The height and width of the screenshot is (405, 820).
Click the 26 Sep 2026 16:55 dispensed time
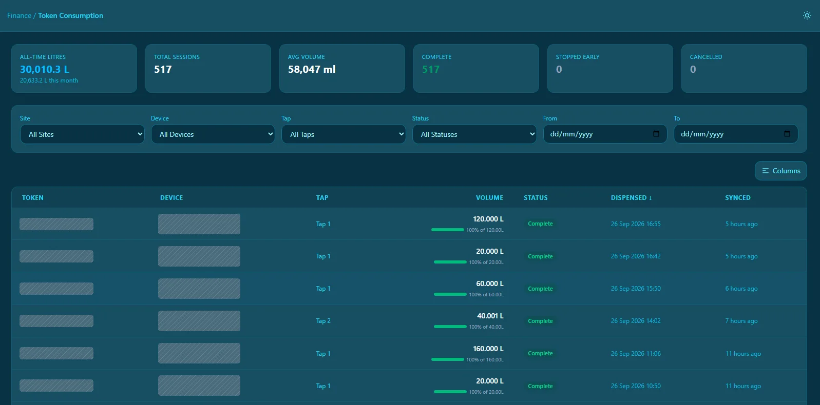(636, 224)
